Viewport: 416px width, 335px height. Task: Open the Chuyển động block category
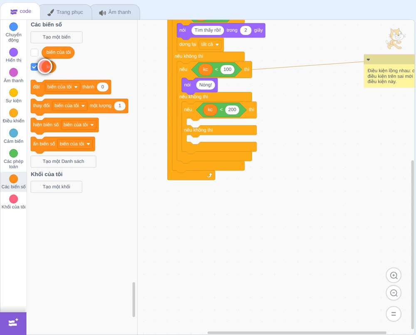[13, 32]
